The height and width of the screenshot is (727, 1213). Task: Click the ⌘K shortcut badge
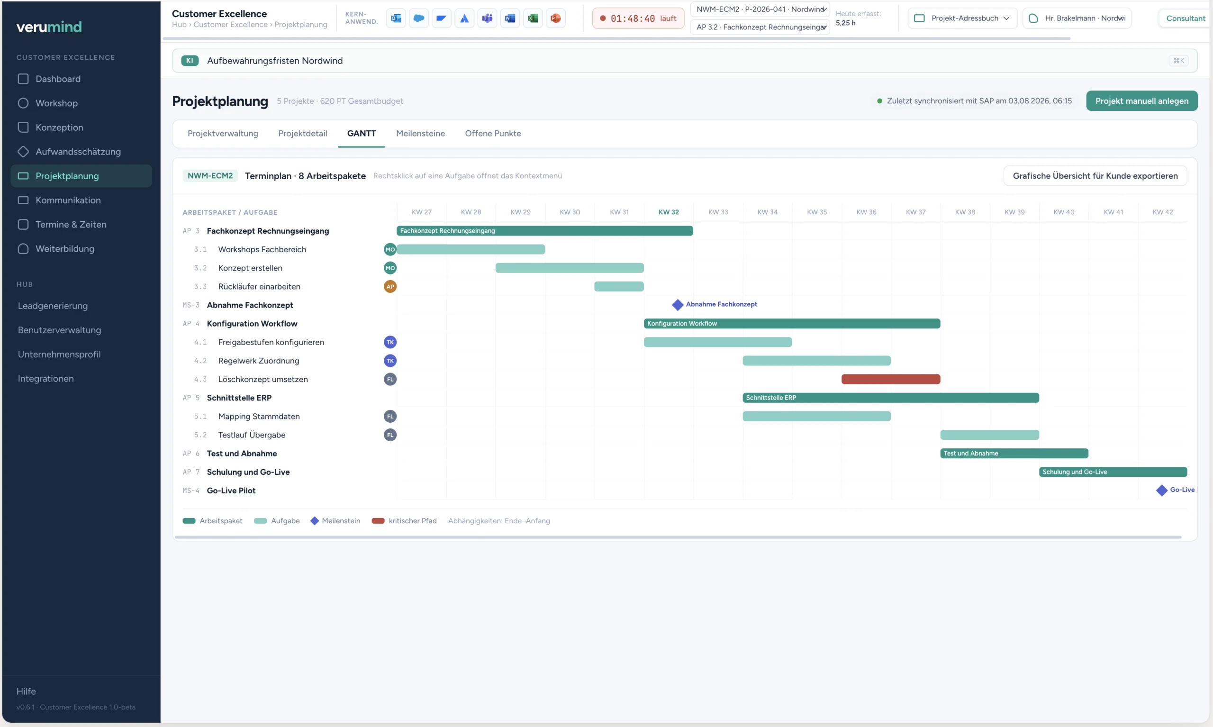(x=1178, y=61)
